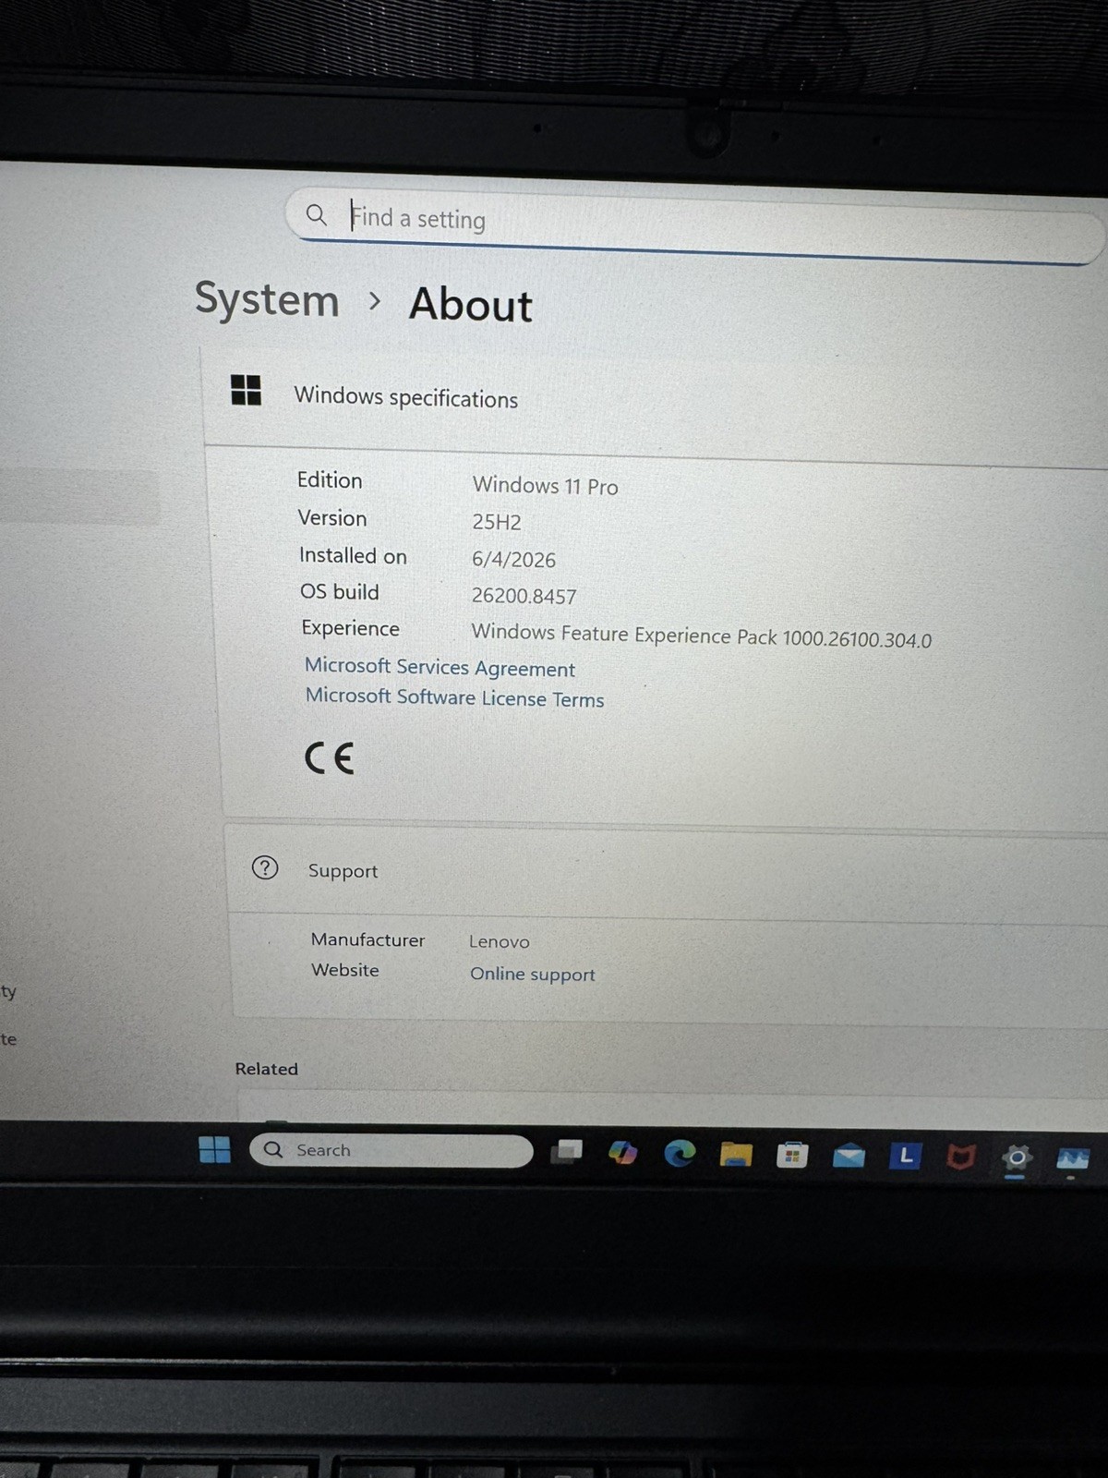
Task: Click the Experience label
Action: pyautogui.click(x=350, y=628)
